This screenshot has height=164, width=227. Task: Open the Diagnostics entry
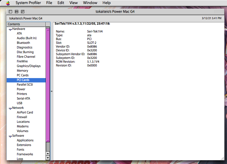pyautogui.click(x=24, y=47)
